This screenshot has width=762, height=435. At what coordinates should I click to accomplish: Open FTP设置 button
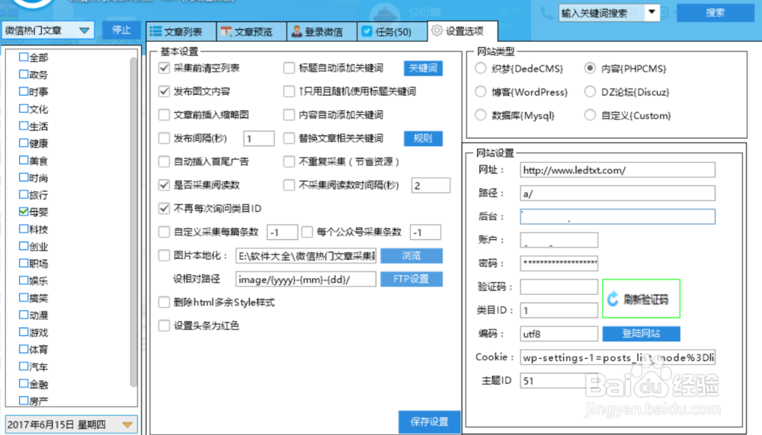(x=411, y=279)
